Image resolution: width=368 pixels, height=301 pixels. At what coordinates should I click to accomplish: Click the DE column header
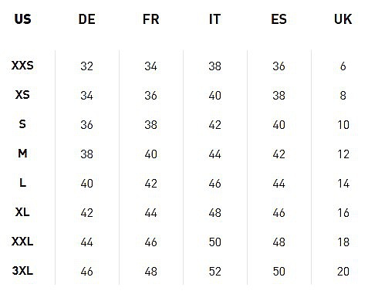coord(86,19)
